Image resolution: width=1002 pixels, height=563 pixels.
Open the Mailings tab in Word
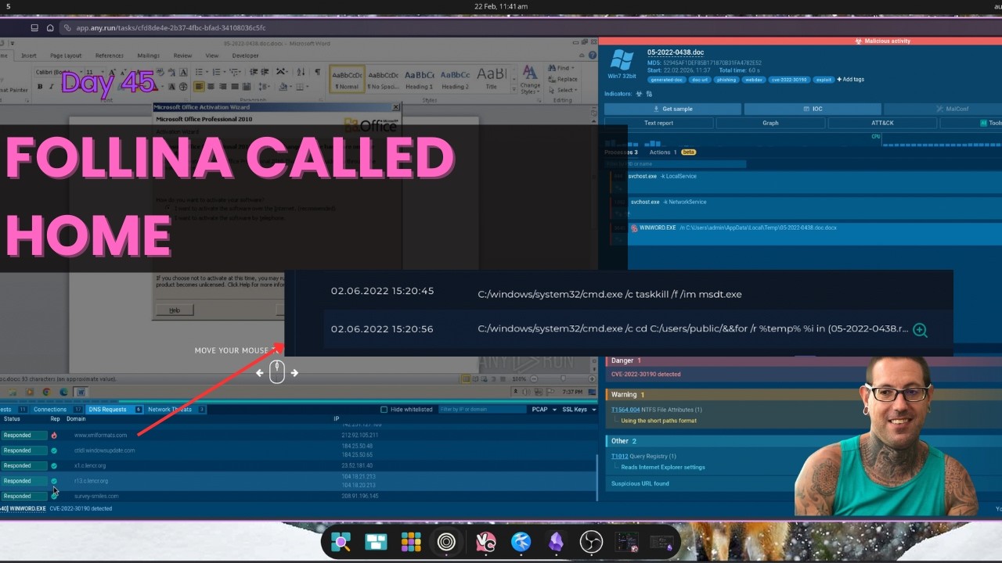148,56
